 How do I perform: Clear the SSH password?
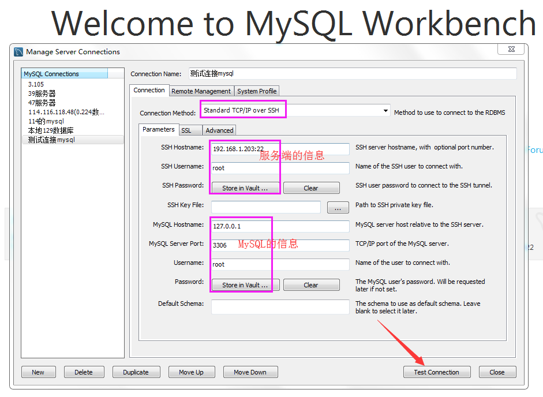click(x=312, y=188)
